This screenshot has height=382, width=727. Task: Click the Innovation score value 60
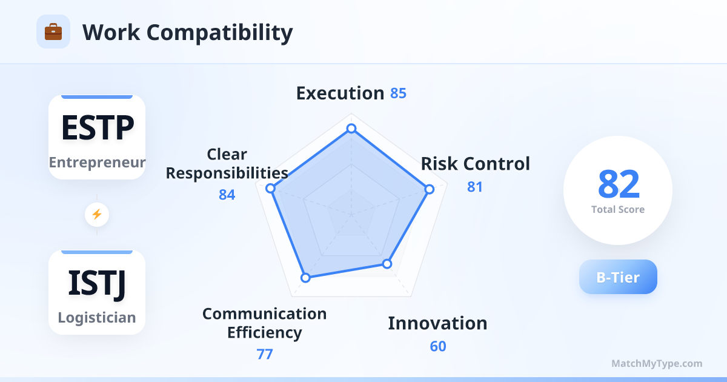pyautogui.click(x=438, y=346)
